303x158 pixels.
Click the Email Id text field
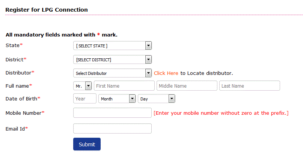pyautogui.click(x=112, y=129)
